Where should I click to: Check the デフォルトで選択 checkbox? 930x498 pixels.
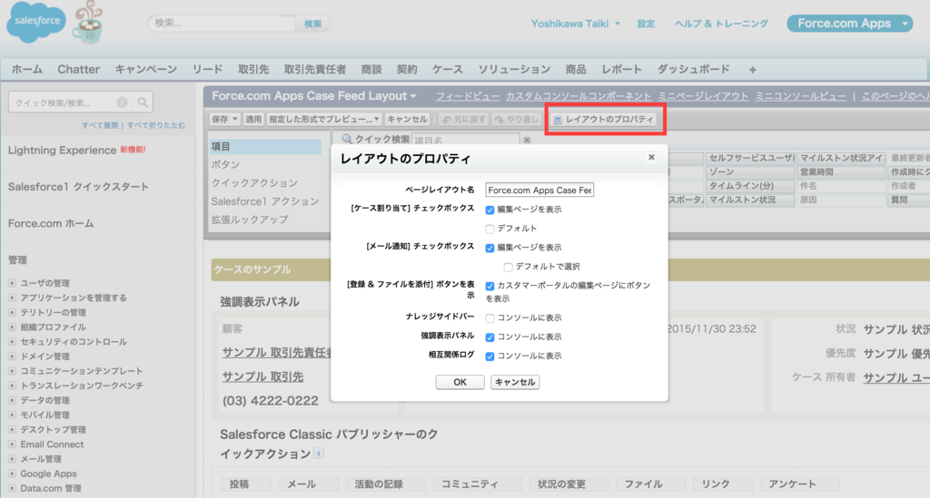click(509, 267)
